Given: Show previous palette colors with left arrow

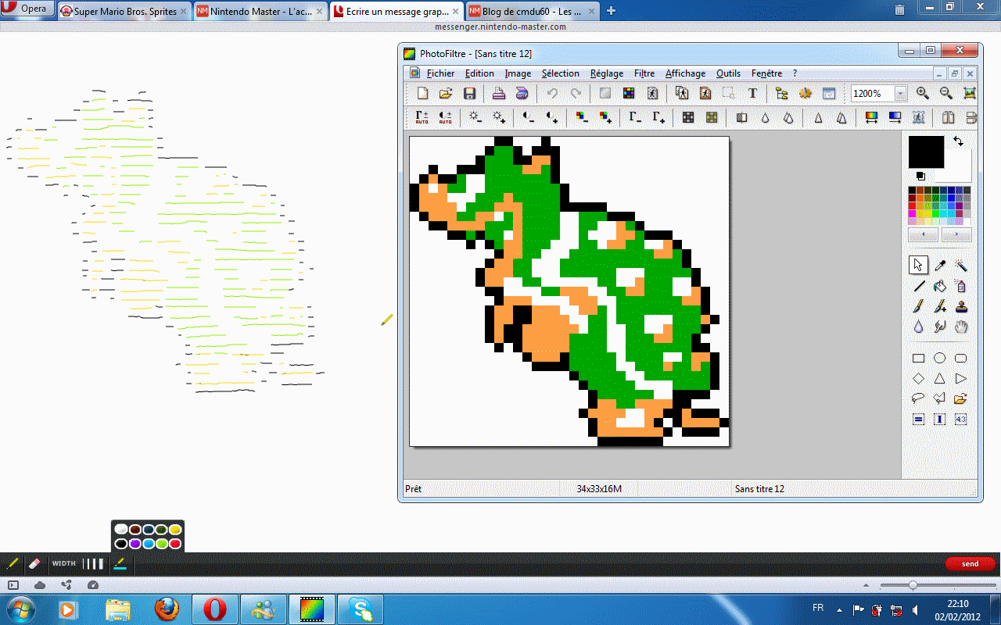Looking at the screenshot, I should [924, 234].
